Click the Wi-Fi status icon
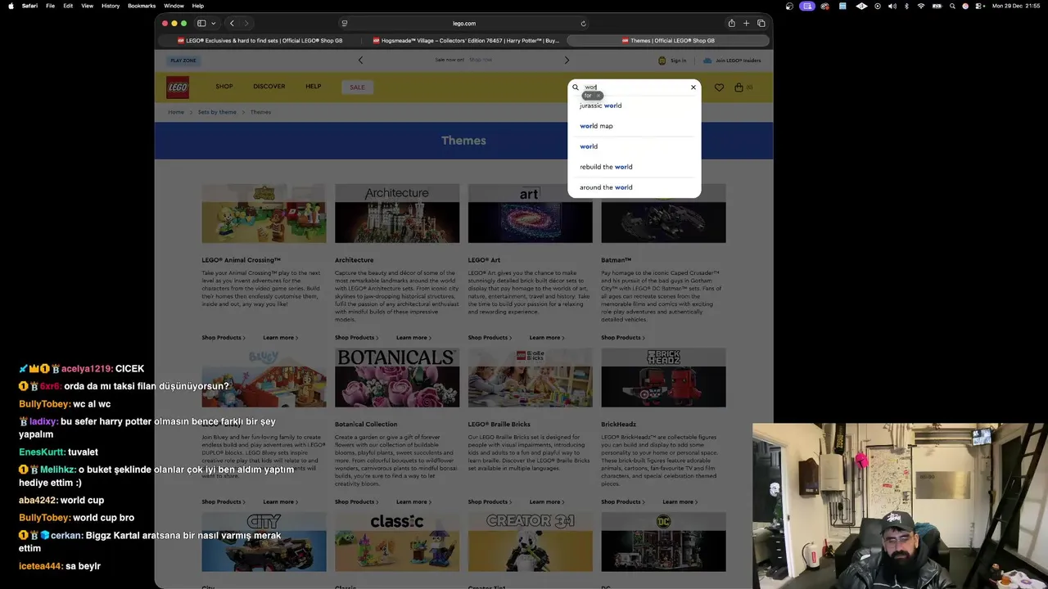The height and width of the screenshot is (589, 1048). [x=921, y=6]
